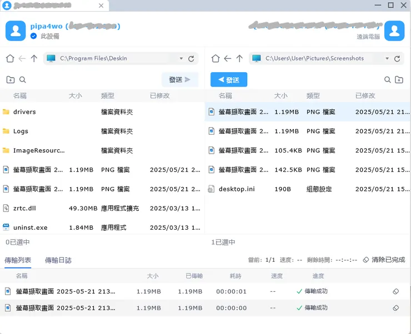
Task: Go up one folder in local pane
Action: (x=34, y=58)
